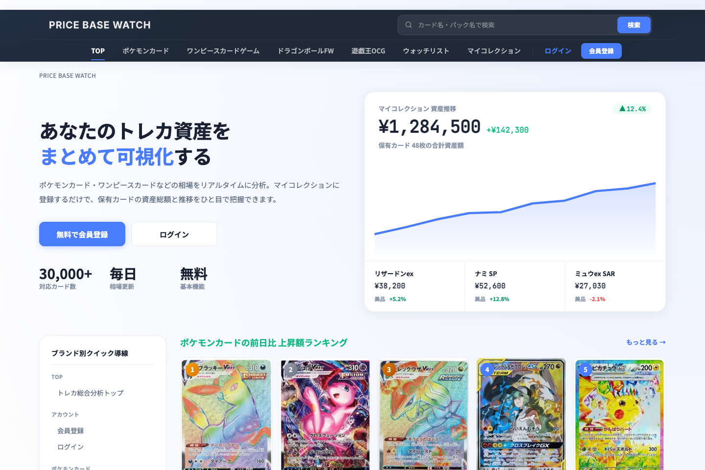Image resolution: width=705 pixels, height=470 pixels.
Task: Click ログイン in sidebar アカウント section
Action: [70, 447]
